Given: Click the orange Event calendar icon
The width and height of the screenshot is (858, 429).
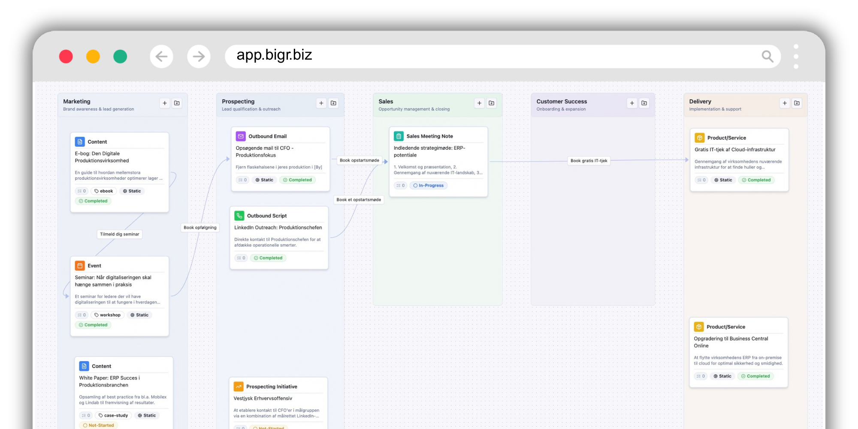Looking at the screenshot, I should [x=80, y=266].
